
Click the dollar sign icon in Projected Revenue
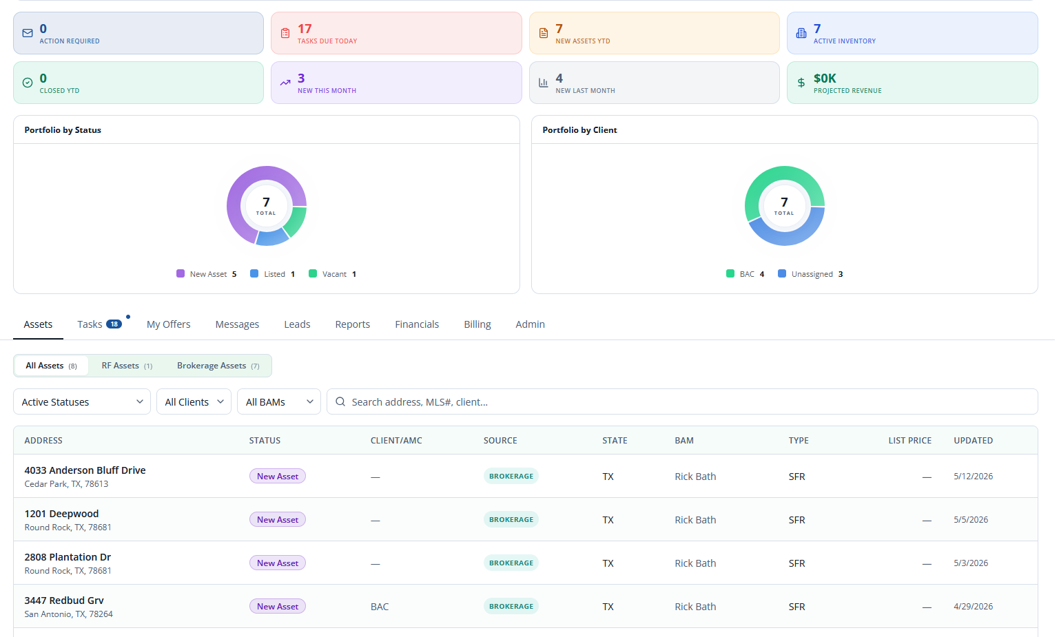pyautogui.click(x=801, y=83)
